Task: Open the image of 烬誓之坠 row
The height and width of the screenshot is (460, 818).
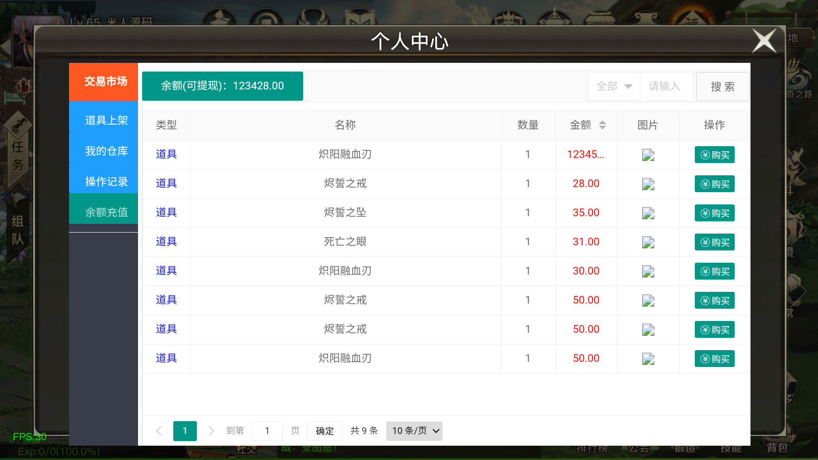Action: coord(648,213)
